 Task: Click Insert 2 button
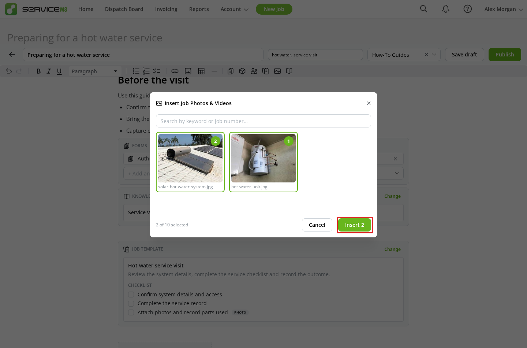(x=355, y=225)
